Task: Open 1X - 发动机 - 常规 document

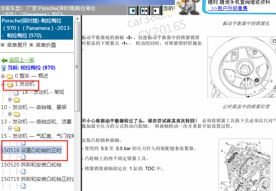Action: 43,92
